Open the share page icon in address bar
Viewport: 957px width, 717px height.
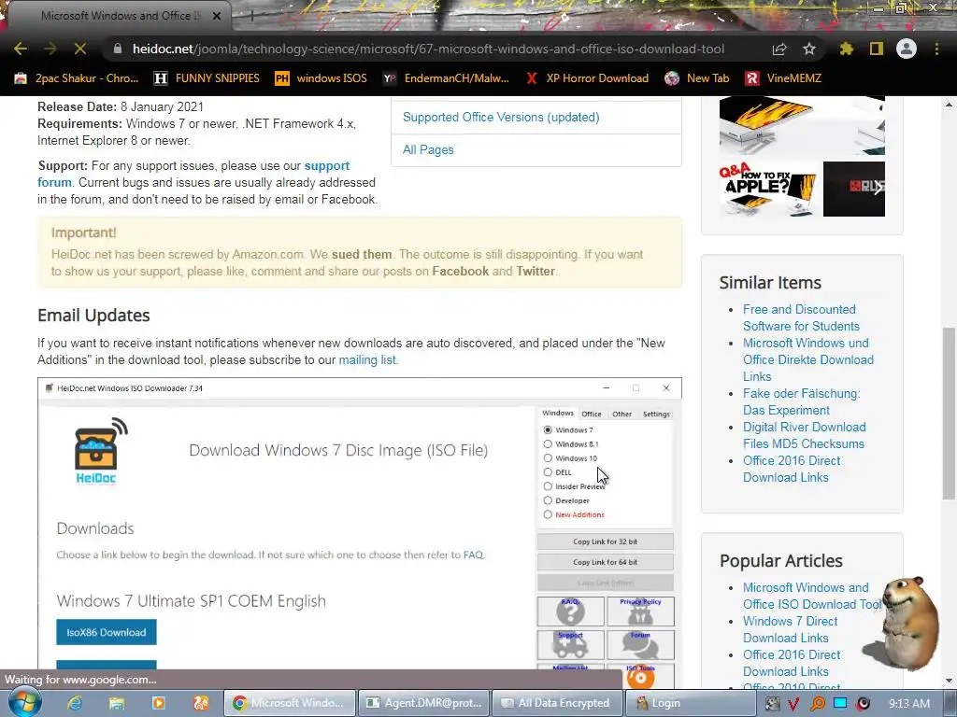[x=779, y=49]
